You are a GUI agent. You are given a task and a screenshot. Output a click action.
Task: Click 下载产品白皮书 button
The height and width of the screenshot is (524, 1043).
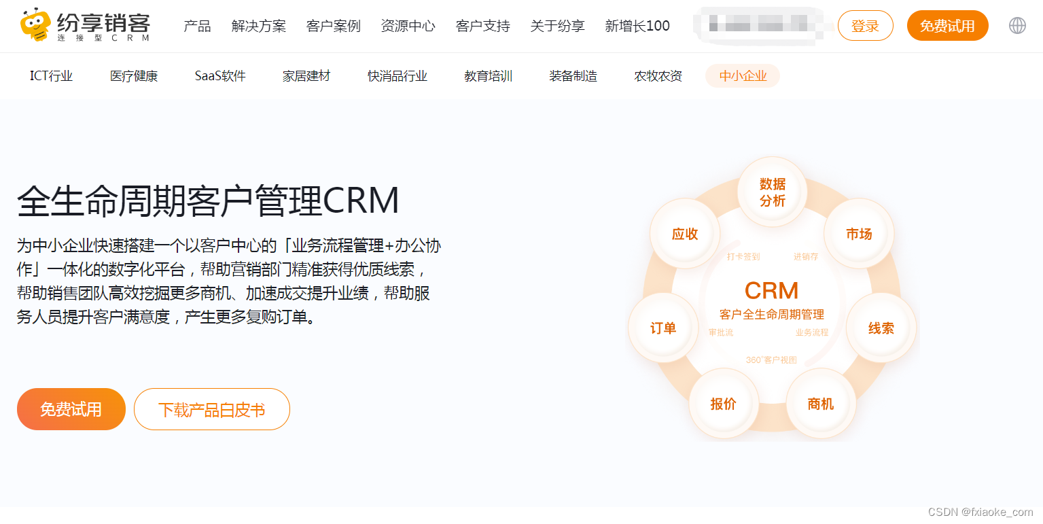click(x=212, y=409)
